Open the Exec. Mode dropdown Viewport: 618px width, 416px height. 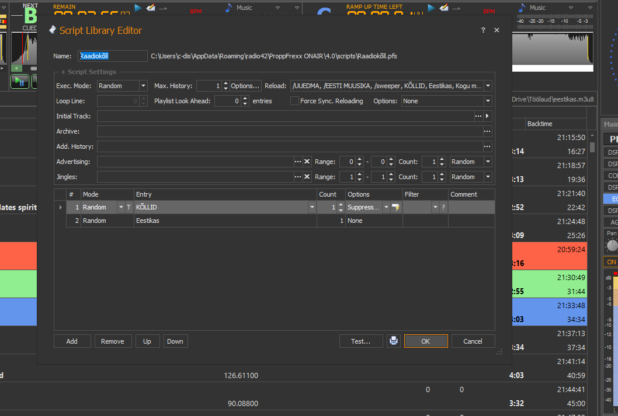pyautogui.click(x=143, y=86)
